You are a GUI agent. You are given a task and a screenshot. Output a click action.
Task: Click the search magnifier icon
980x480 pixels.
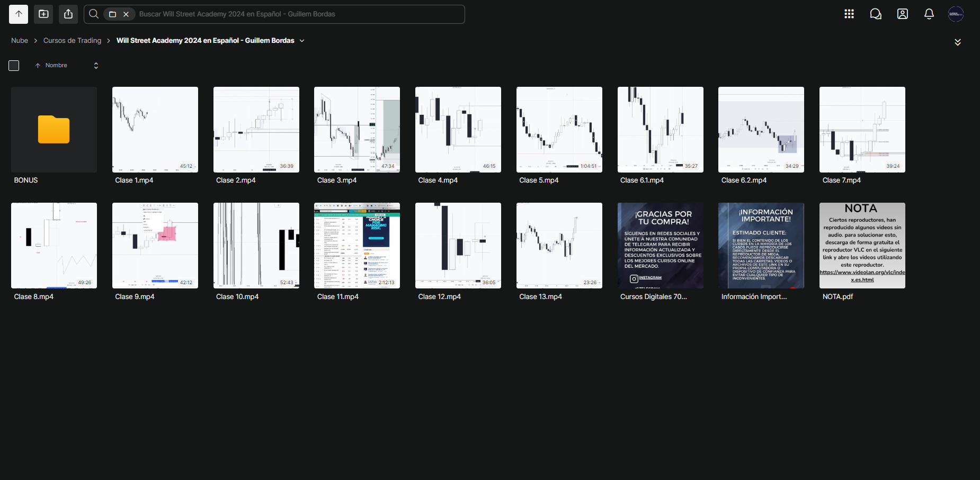tap(94, 14)
